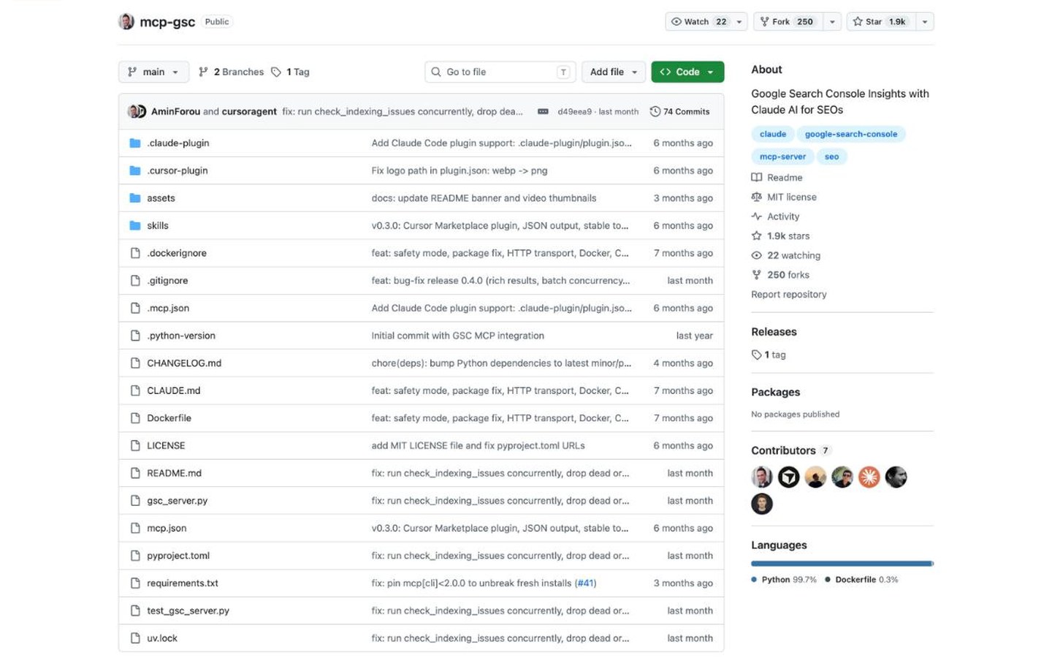Open the CLAUDE.md file
Screen dimensions: 1052x658
click(x=173, y=390)
